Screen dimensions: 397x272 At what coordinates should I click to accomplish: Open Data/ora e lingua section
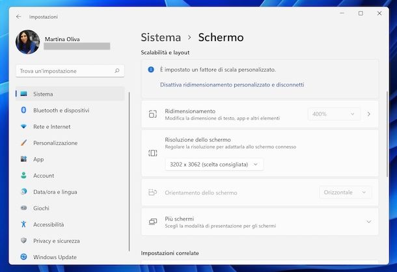point(55,192)
